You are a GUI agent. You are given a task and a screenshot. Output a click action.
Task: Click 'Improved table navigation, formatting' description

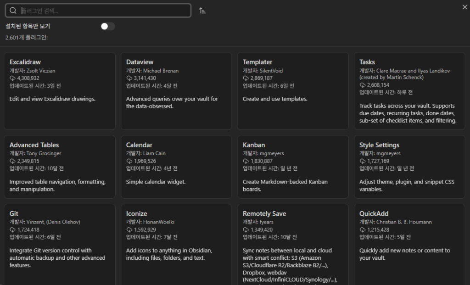[57, 185]
